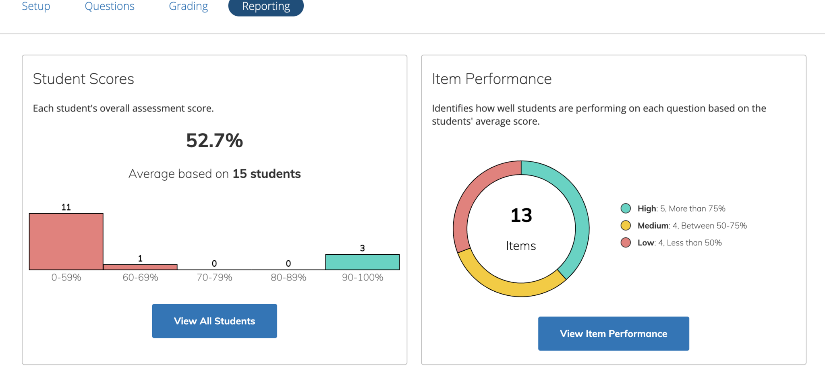
Task: Click the 52.7% average score
Action: [x=214, y=140]
